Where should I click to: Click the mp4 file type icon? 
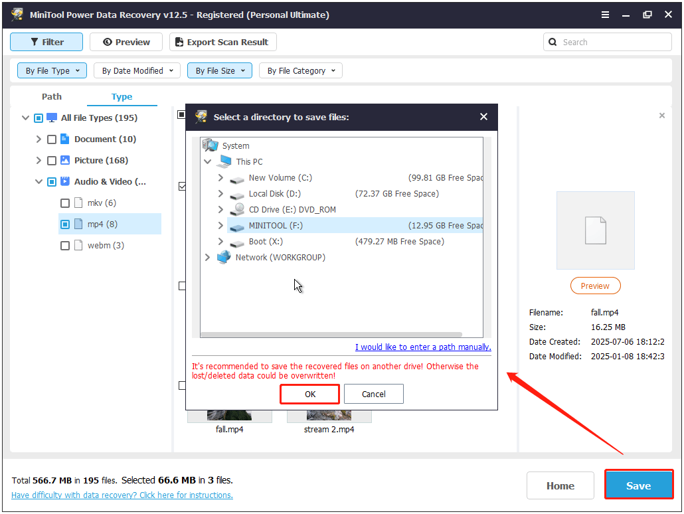(78, 224)
